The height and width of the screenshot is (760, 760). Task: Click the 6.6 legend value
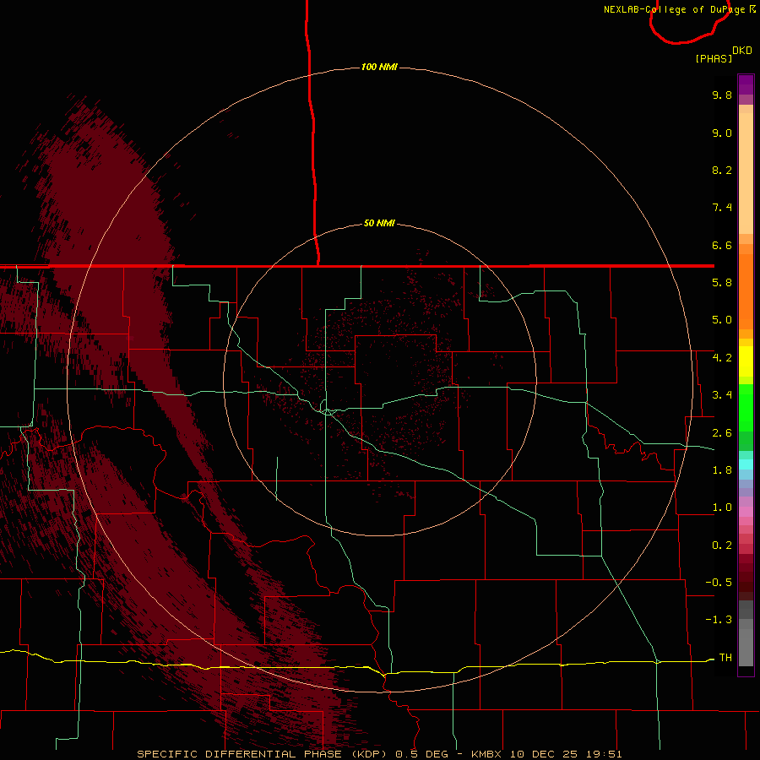point(722,245)
